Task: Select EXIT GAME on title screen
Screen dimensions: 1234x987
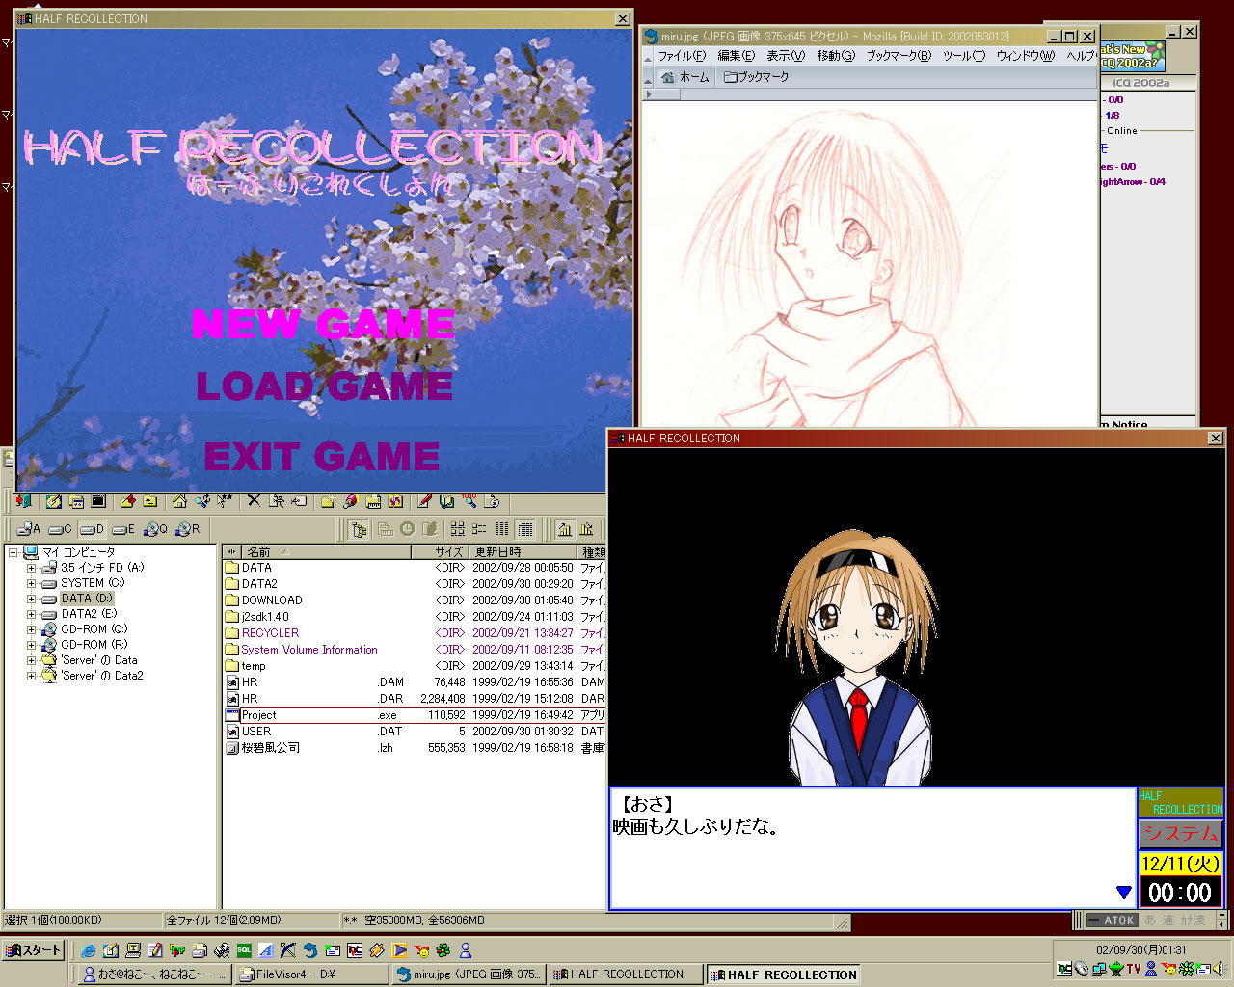Action: (322, 456)
